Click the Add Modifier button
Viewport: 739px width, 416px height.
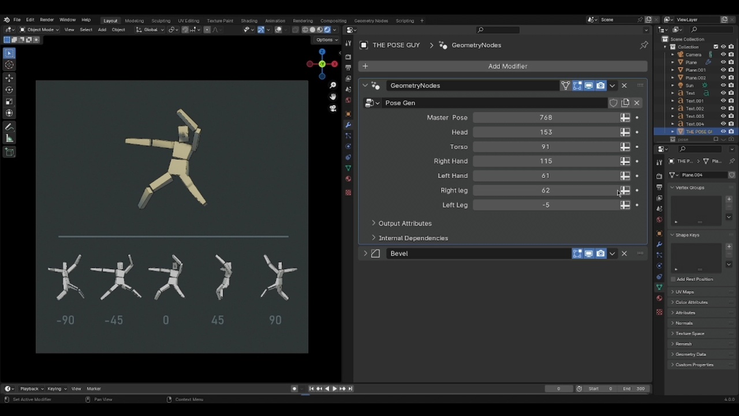(x=503, y=66)
